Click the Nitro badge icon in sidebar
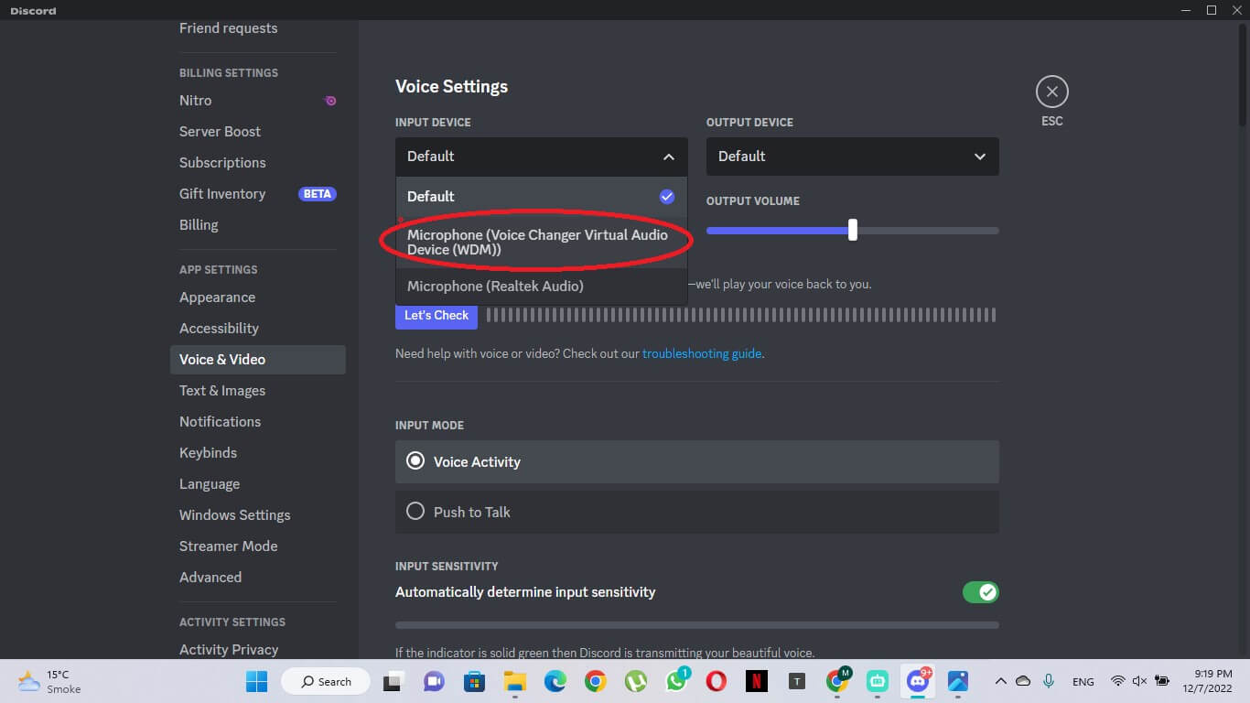The height and width of the screenshot is (703, 1250). click(330, 101)
